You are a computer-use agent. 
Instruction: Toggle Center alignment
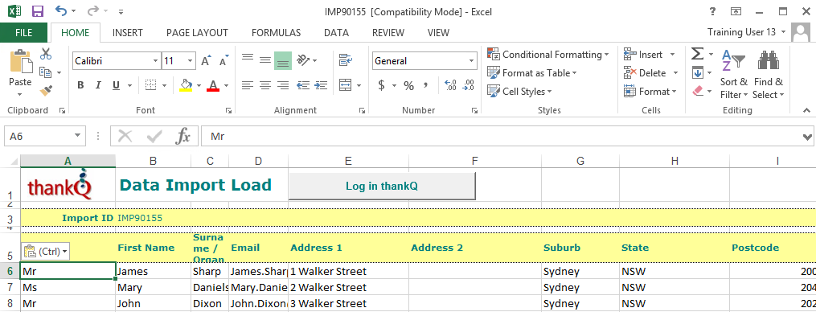(x=265, y=85)
